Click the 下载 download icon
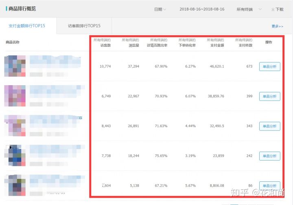This screenshot has height=205, width=293. point(273,9)
